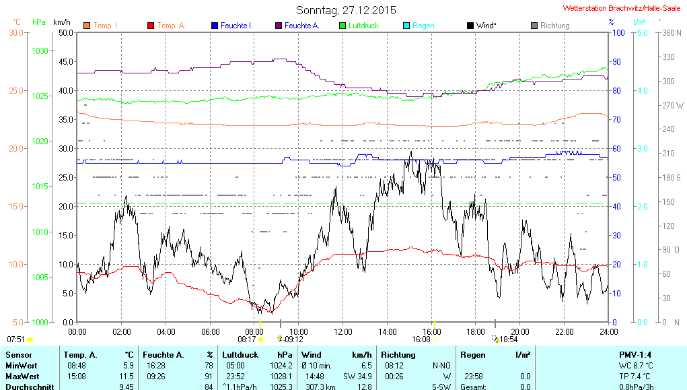Click the sunrise sun icon at 08:17
This screenshot has height=390, width=687.
(260, 339)
